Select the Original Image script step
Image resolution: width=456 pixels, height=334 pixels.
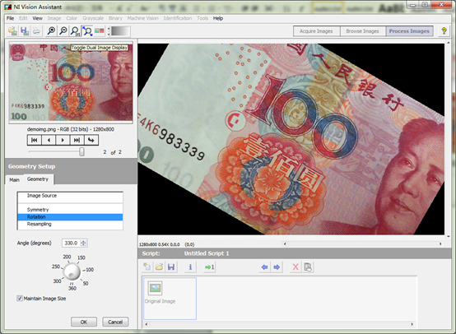[170, 299]
